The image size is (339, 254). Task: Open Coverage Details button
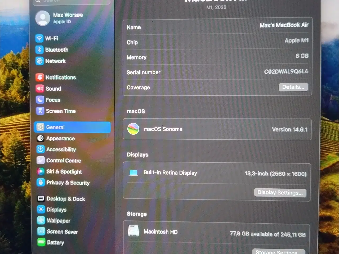(293, 87)
